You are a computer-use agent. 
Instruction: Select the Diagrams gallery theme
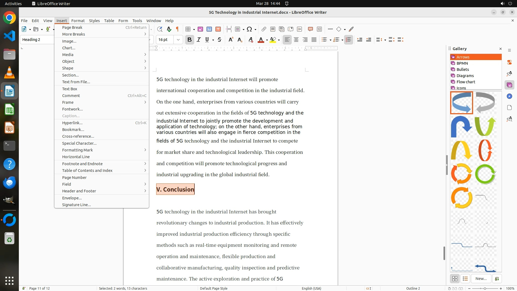[465, 76]
